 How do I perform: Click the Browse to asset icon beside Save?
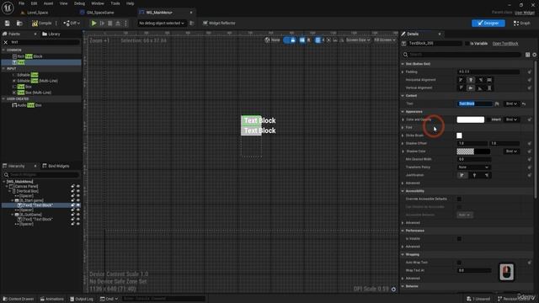[19, 24]
